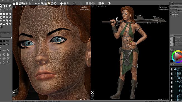Toggle visibility eye of Top group
182x102 pixels.
click(x=171, y=97)
